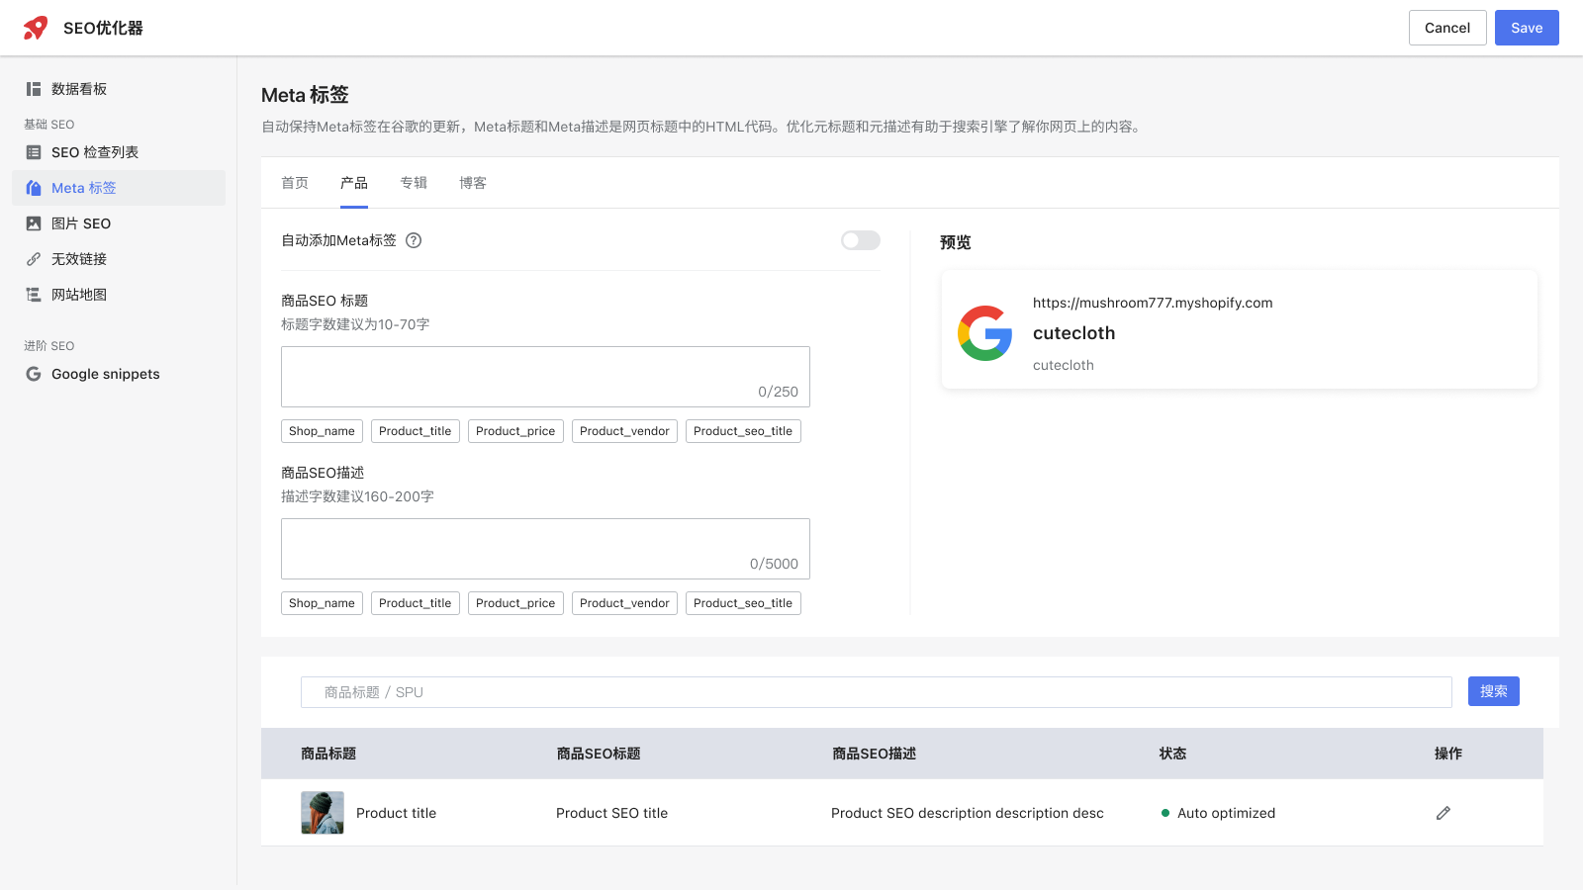Click the 状态 column header
This screenshot has width=1583, height=890.
(1172, 754)
